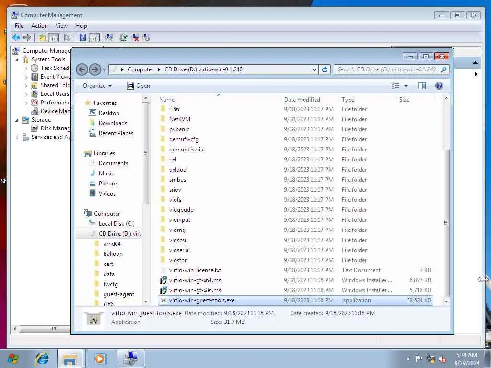The height and width of the screenshot is (368, 491).
Task: Open the Organize dropdown menu
Action: tap(97, 86)
